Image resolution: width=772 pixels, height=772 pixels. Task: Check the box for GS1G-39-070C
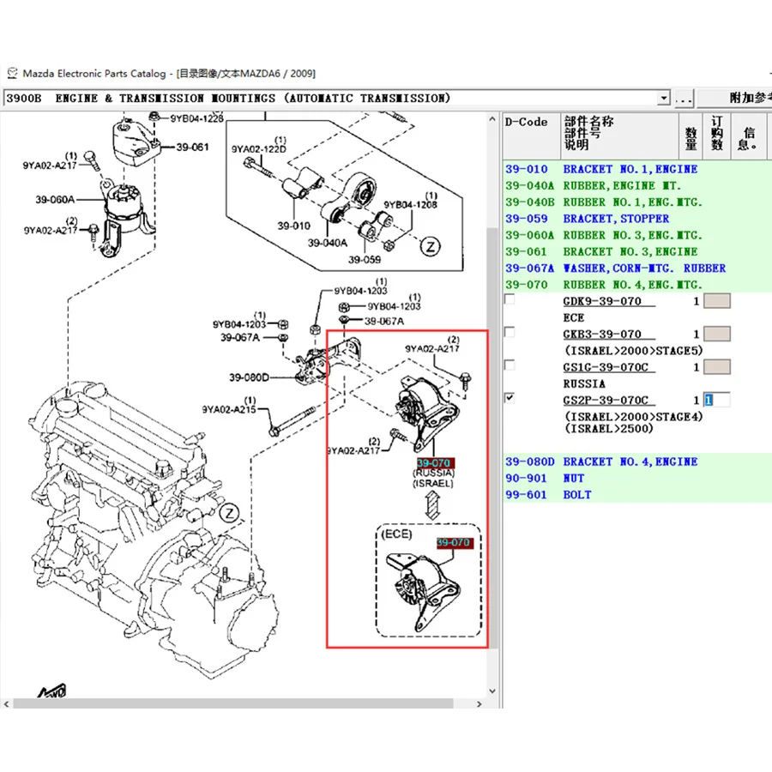(x=510, y=365)
